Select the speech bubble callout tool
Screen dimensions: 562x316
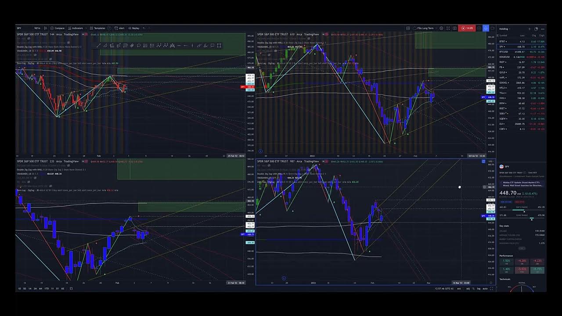pos(139,45)
